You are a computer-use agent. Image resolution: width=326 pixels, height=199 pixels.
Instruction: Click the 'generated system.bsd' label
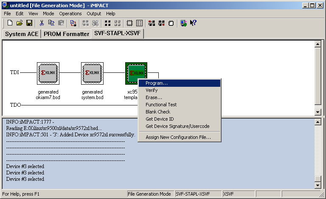(x=92, y=94)
